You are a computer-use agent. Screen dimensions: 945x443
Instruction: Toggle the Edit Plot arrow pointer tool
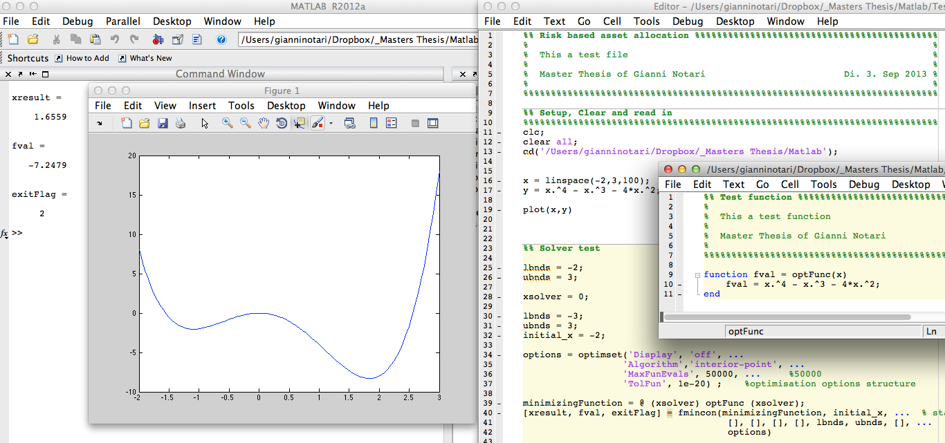point(205,123)
